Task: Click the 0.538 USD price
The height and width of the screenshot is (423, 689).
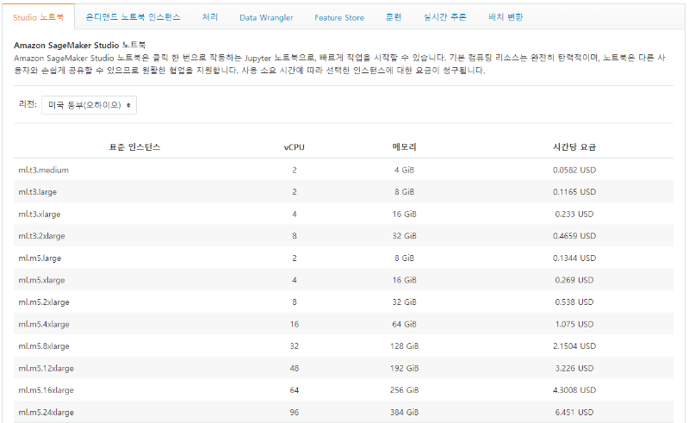Action: [574, 302]
